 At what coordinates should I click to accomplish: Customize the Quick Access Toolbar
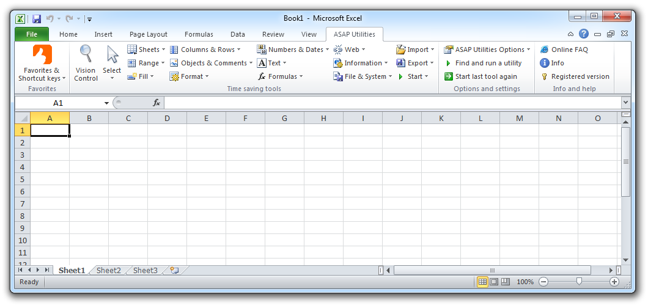pos(90,19)
